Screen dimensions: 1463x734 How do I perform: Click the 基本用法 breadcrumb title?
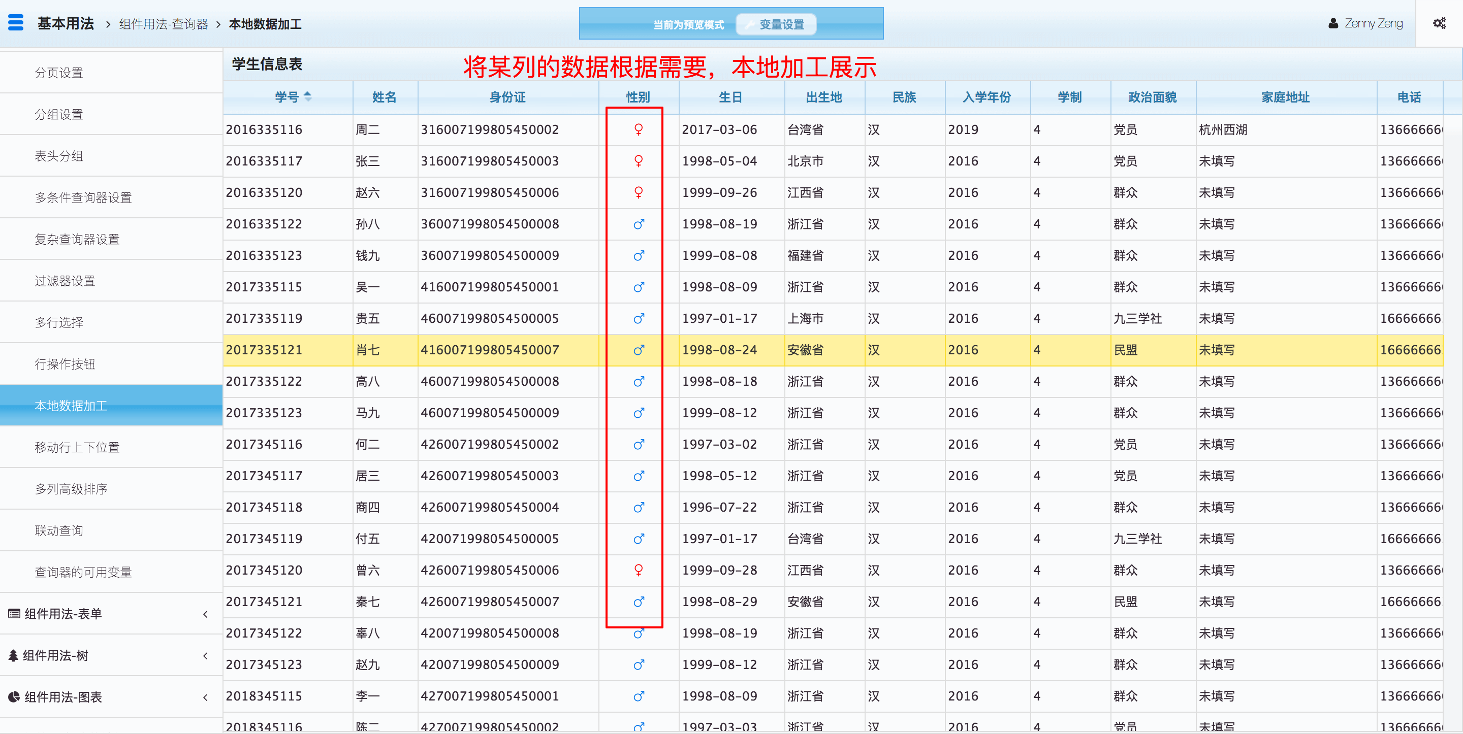click(x=66, y=23)
